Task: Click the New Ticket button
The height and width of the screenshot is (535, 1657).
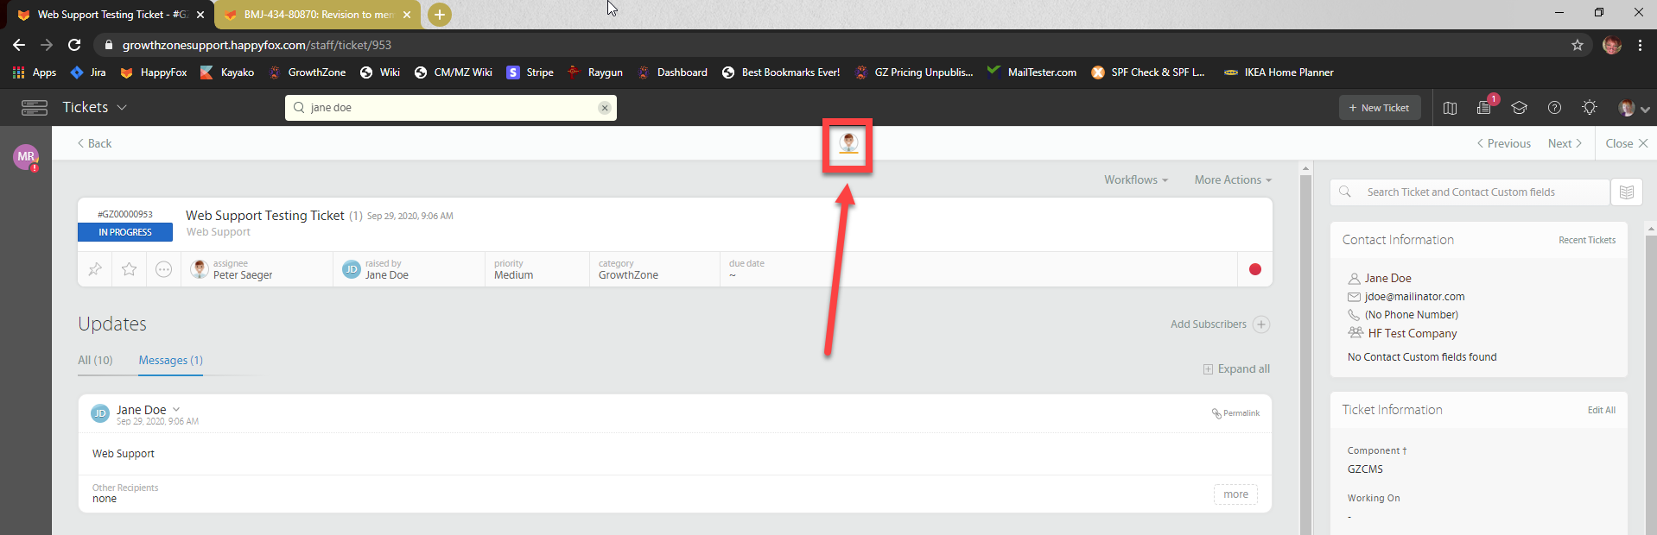Action: point(1379,108)
